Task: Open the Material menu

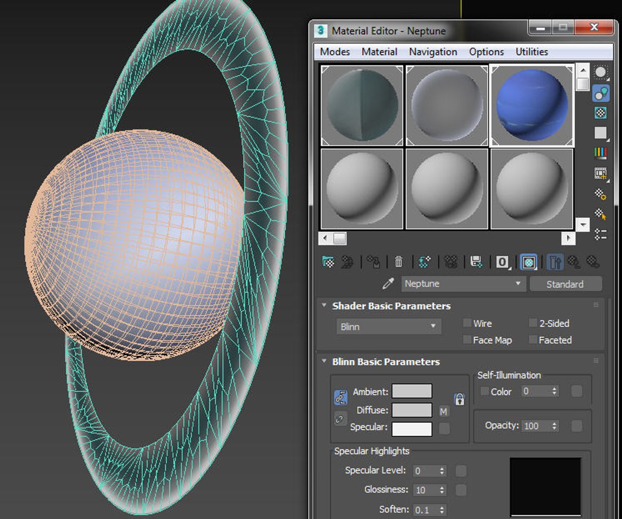Action: pos(379,51)
